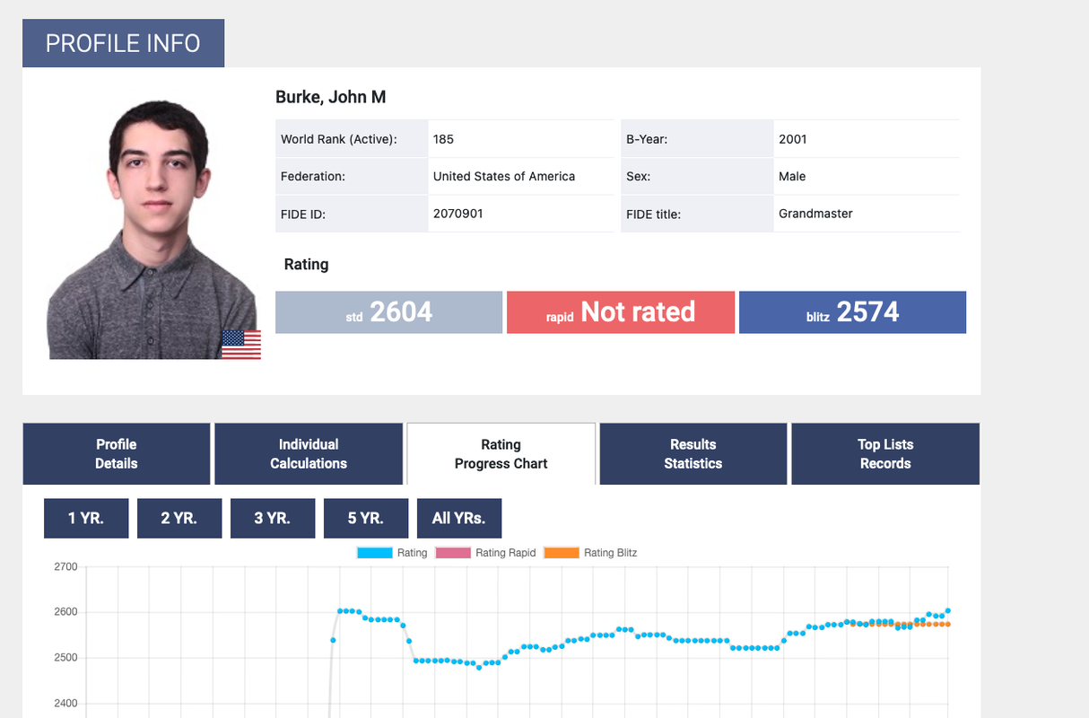Toggle the pink Rating Rapid legend swatch
The image size is (1089, 718).
tap(453, 553)
